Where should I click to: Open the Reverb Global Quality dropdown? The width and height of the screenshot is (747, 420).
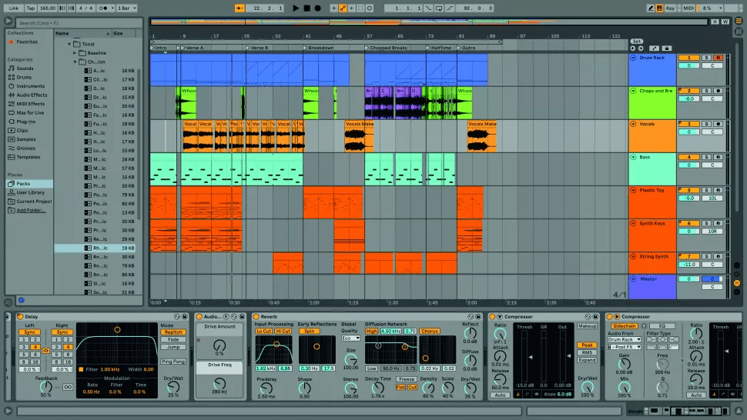(x=350, y=338)
